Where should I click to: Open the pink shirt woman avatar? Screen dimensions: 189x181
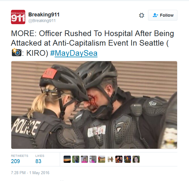(84, 159)
